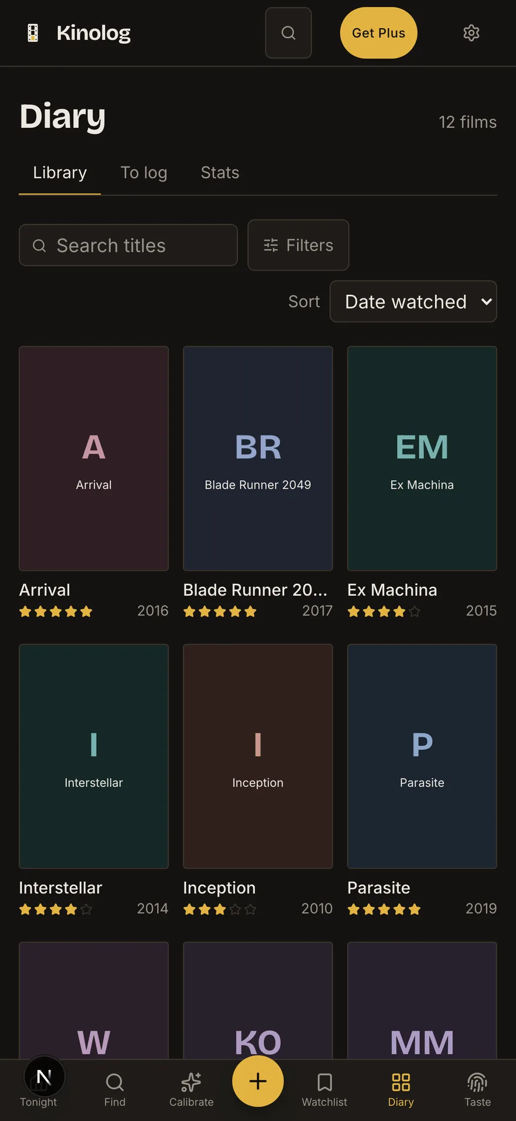Open the Stats tab
Screen dimensions: 516x1121
220,173
